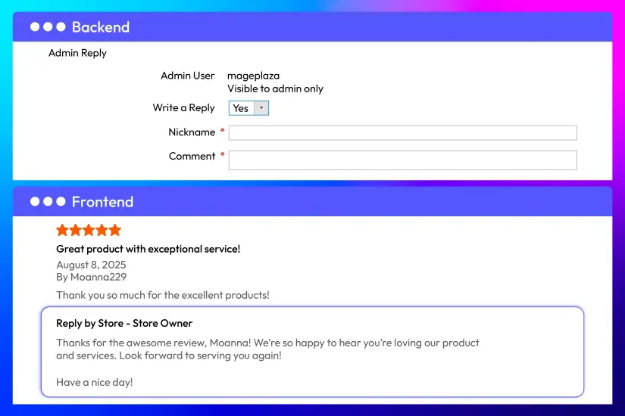
Task: Click the small arrow beside the Yes option
Action: pos(261,108)
